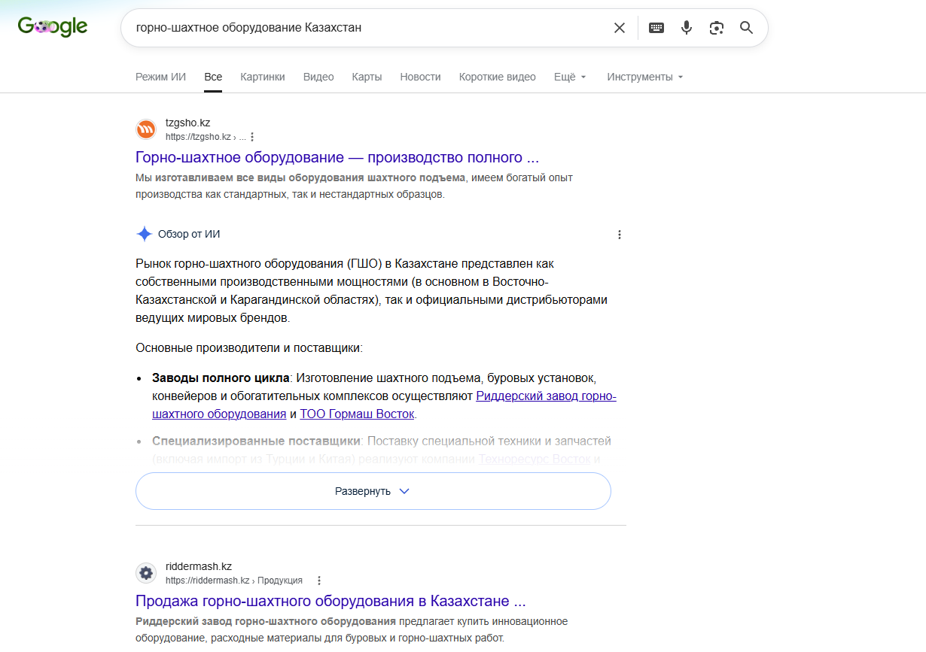Screen dimensions: 926x652
Task: Select the Все tab
Action: tap(213, 77)
